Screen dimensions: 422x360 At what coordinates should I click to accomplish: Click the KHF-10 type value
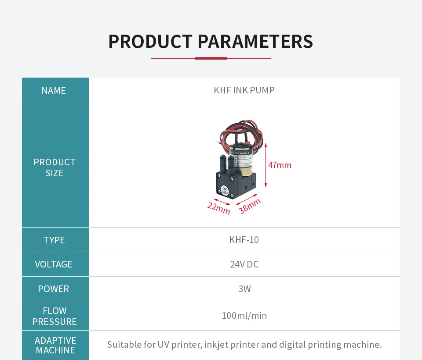pyautogui.click(x=244, y=240)
